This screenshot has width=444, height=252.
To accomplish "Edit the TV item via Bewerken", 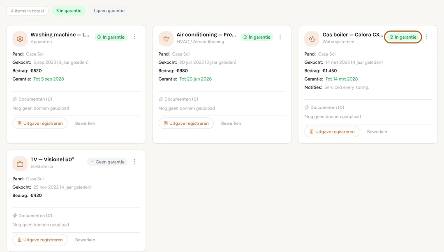I will (85, 240).
